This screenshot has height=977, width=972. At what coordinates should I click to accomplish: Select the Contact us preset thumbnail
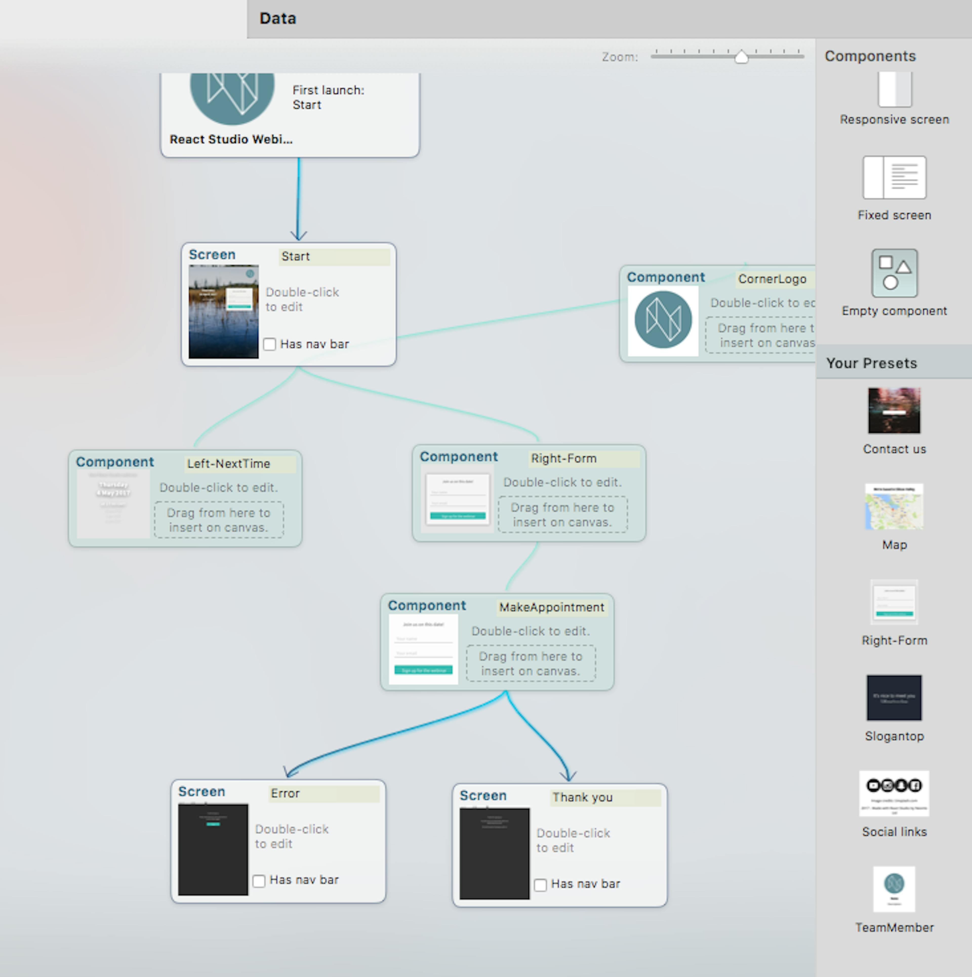(894, 411)
